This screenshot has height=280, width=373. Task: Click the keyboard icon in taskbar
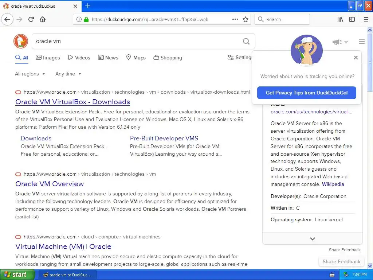coord(332,275)
